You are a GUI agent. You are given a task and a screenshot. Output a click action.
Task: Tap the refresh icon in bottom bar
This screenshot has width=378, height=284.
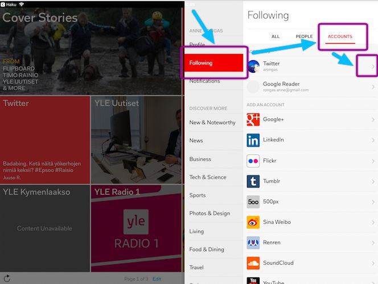pyautogui.click(x=7, y=278)
